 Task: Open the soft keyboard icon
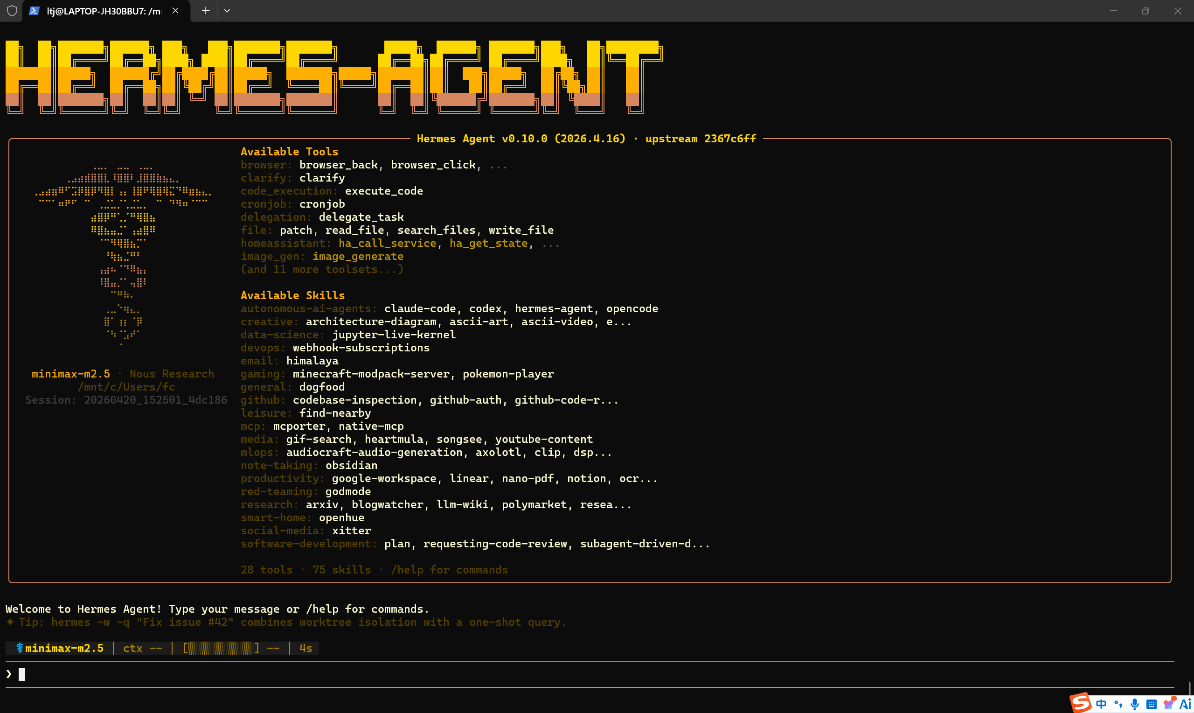[x=1151, y=704]
